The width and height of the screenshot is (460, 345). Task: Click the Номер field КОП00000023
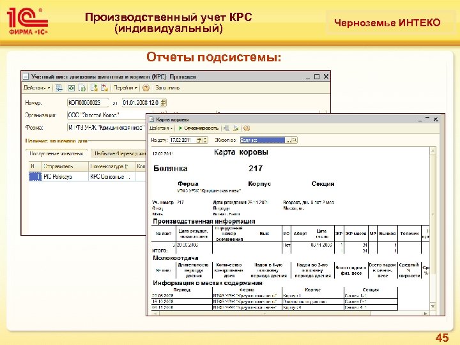pyautogui.click(x=88, y=103)
